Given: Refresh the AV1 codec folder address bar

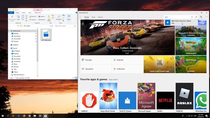Looking at the screenshot, I should 52,26.
